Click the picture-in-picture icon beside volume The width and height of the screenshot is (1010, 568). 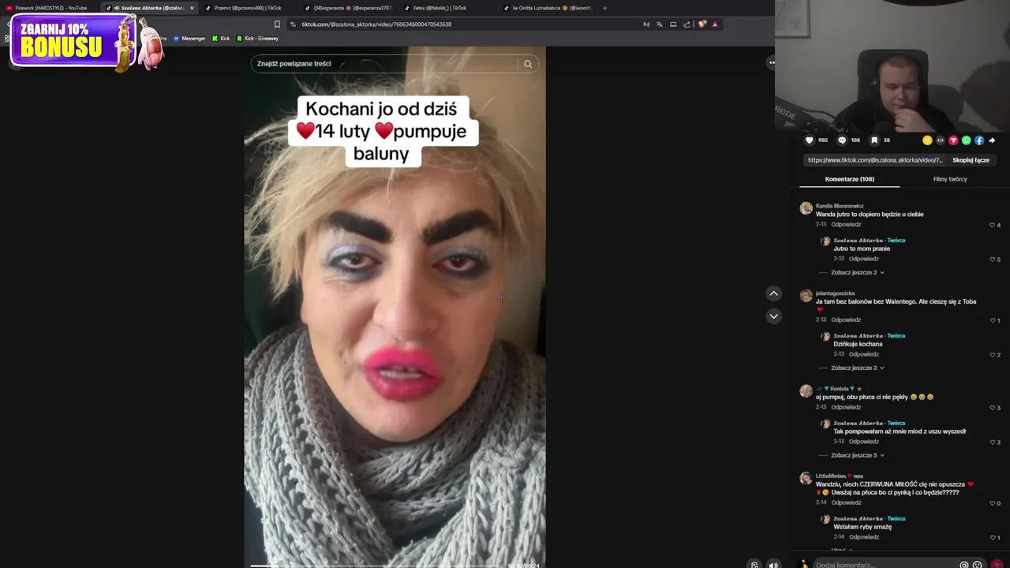(x=754, y=564)
